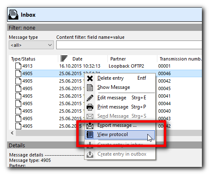This screenshot has width=209, height=174.
Task: Click the Delete entry X icon
Action: tap(90, 78)
